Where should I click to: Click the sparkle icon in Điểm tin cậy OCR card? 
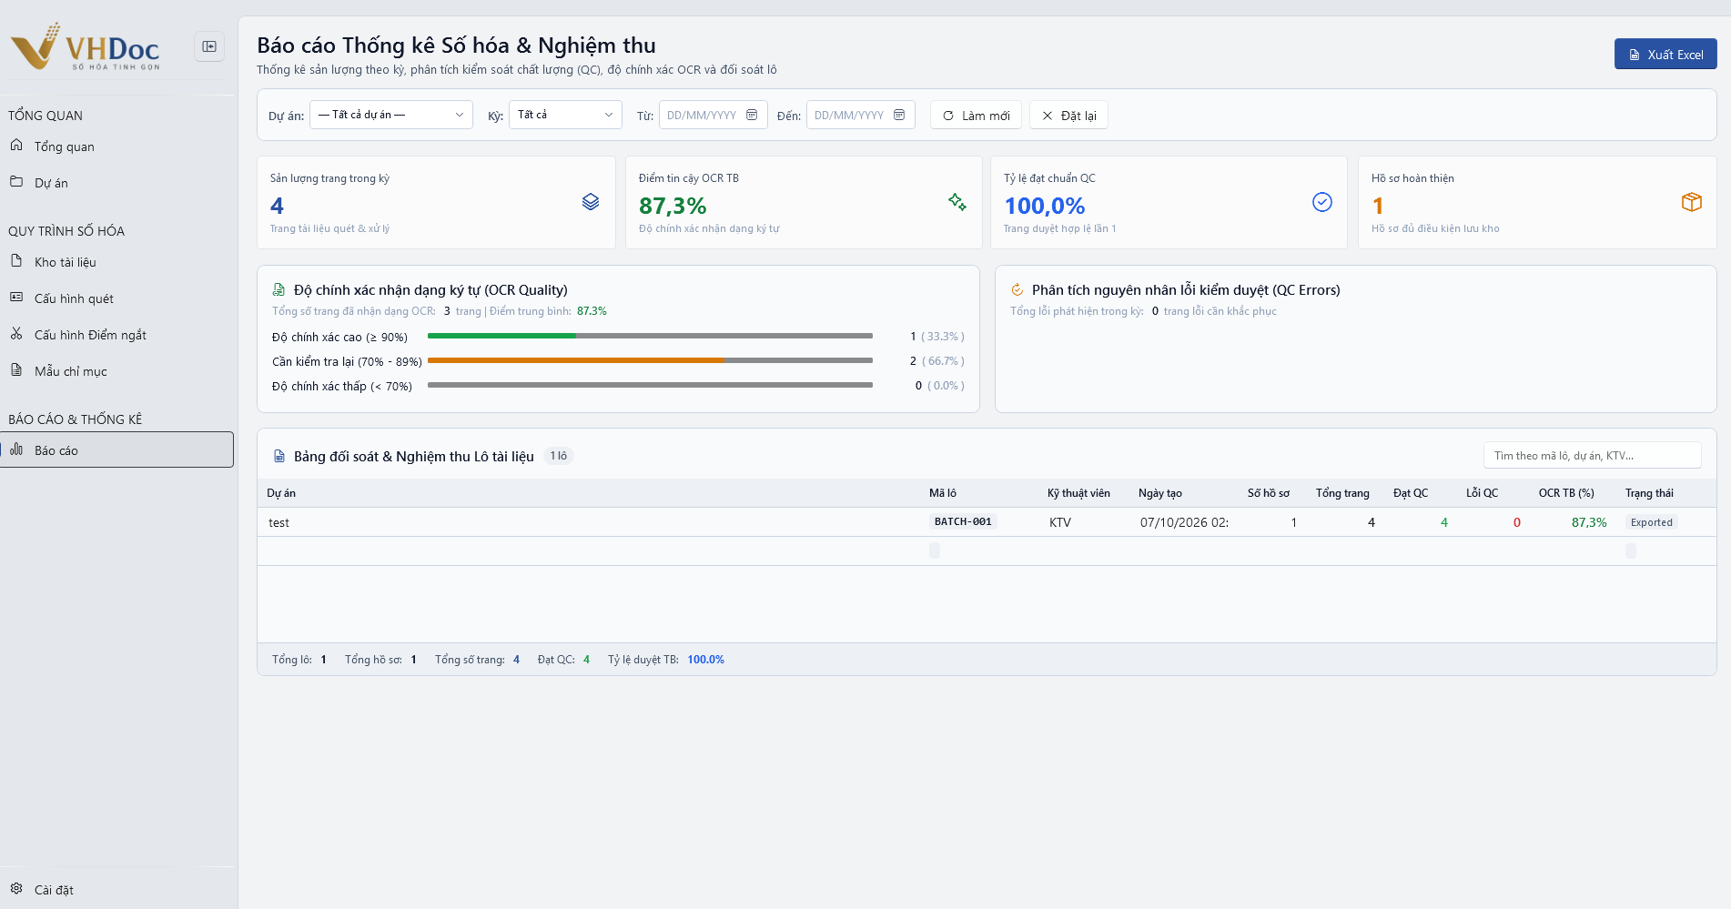pos(957,202)
